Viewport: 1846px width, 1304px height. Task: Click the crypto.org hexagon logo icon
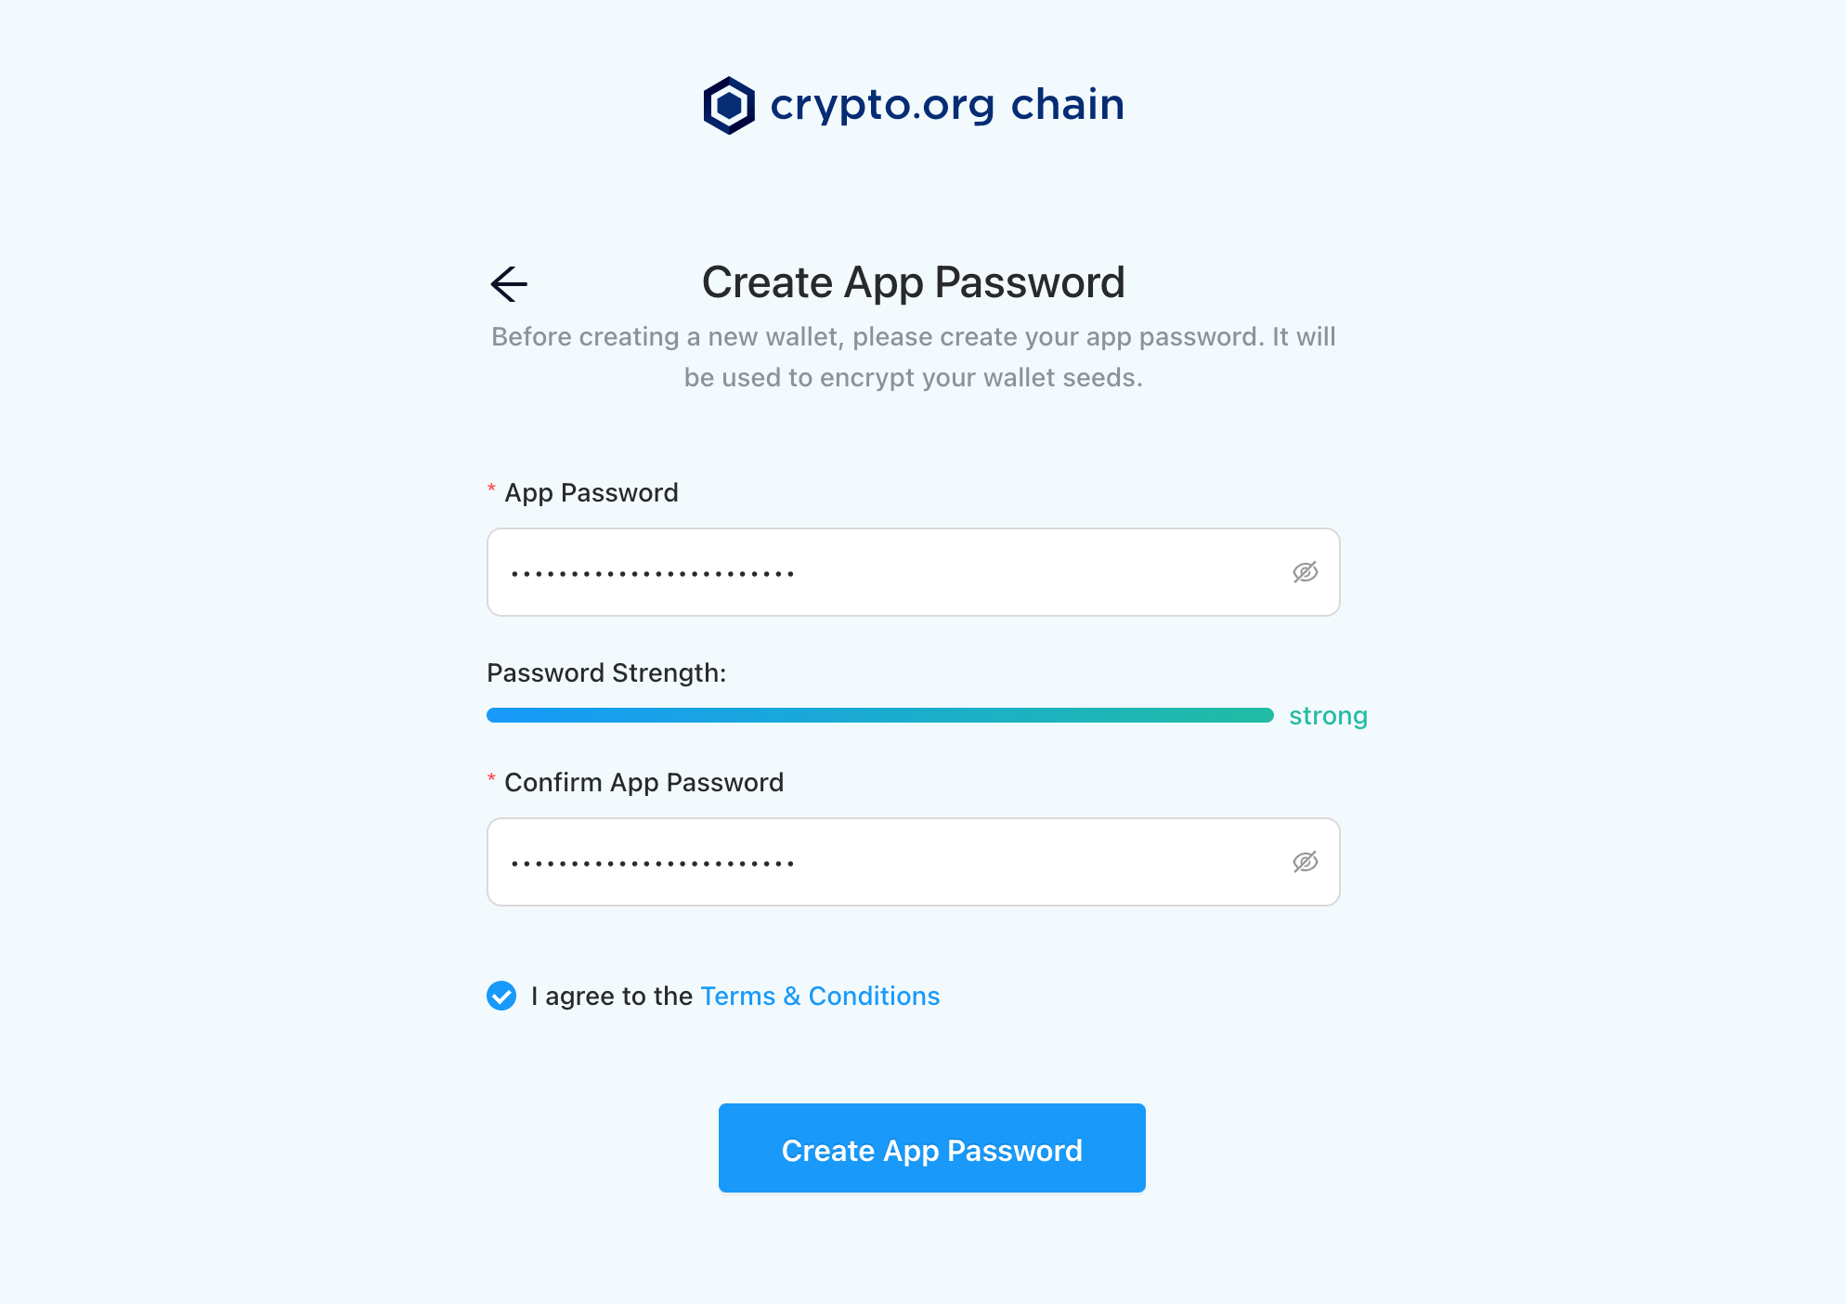click(729, 105)
